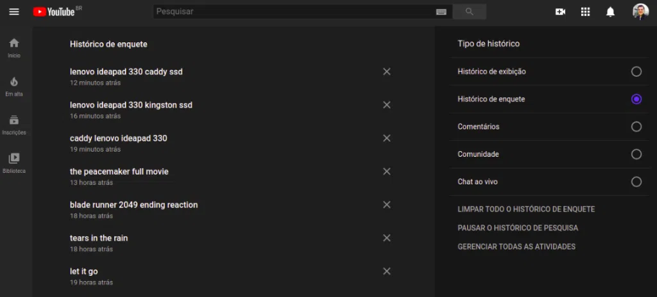
Task: Open 'lenovo ideapad 330 kingston ssd' search
Action: point(131,105)
